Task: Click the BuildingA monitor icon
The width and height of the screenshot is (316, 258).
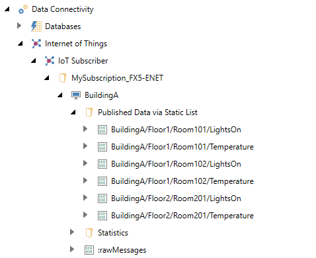Action: (x=76, y=95)
